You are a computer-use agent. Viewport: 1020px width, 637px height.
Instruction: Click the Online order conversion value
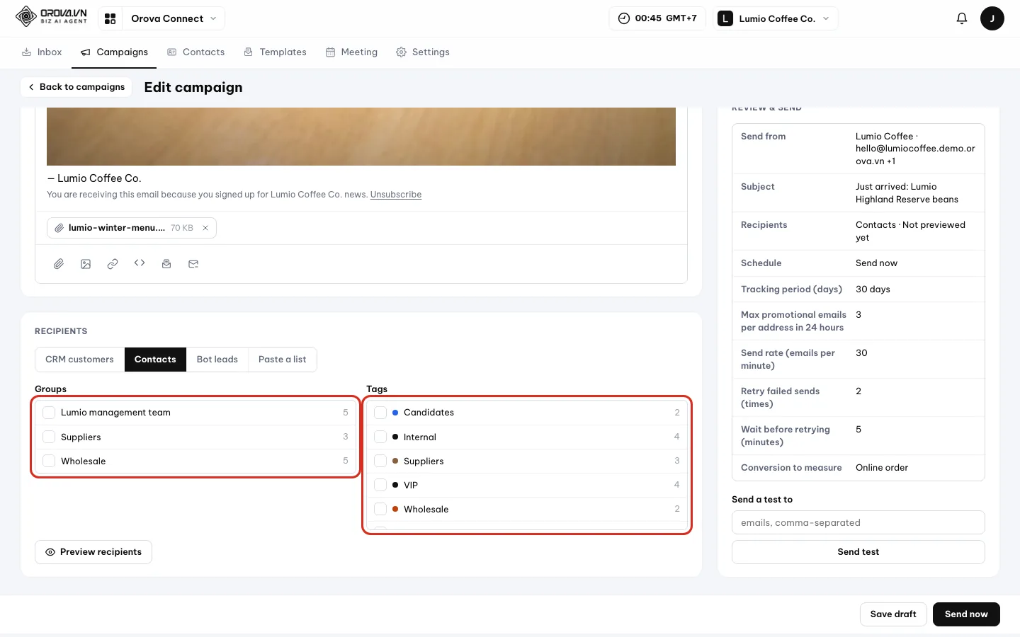(x=882, y=468)
